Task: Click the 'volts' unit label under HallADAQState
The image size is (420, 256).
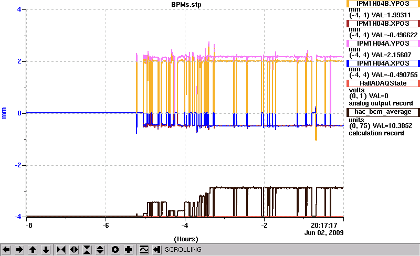Action: [x=356, y=90]
